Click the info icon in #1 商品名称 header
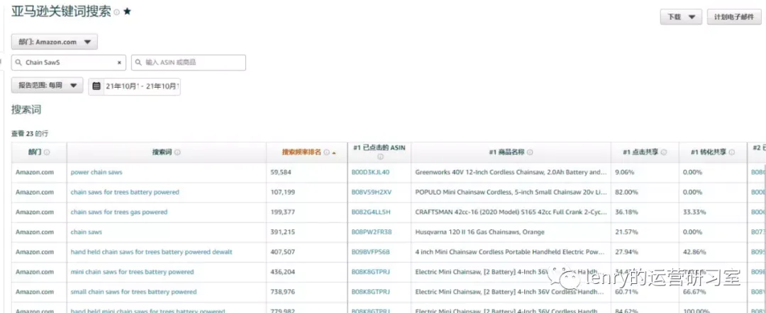This screenshot has height=313, width=766. [530, 152]
